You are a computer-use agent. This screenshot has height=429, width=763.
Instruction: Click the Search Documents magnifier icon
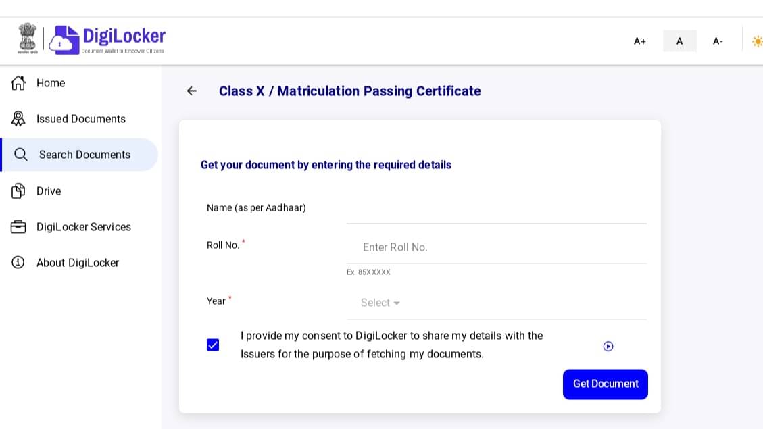tap(20, 155)
